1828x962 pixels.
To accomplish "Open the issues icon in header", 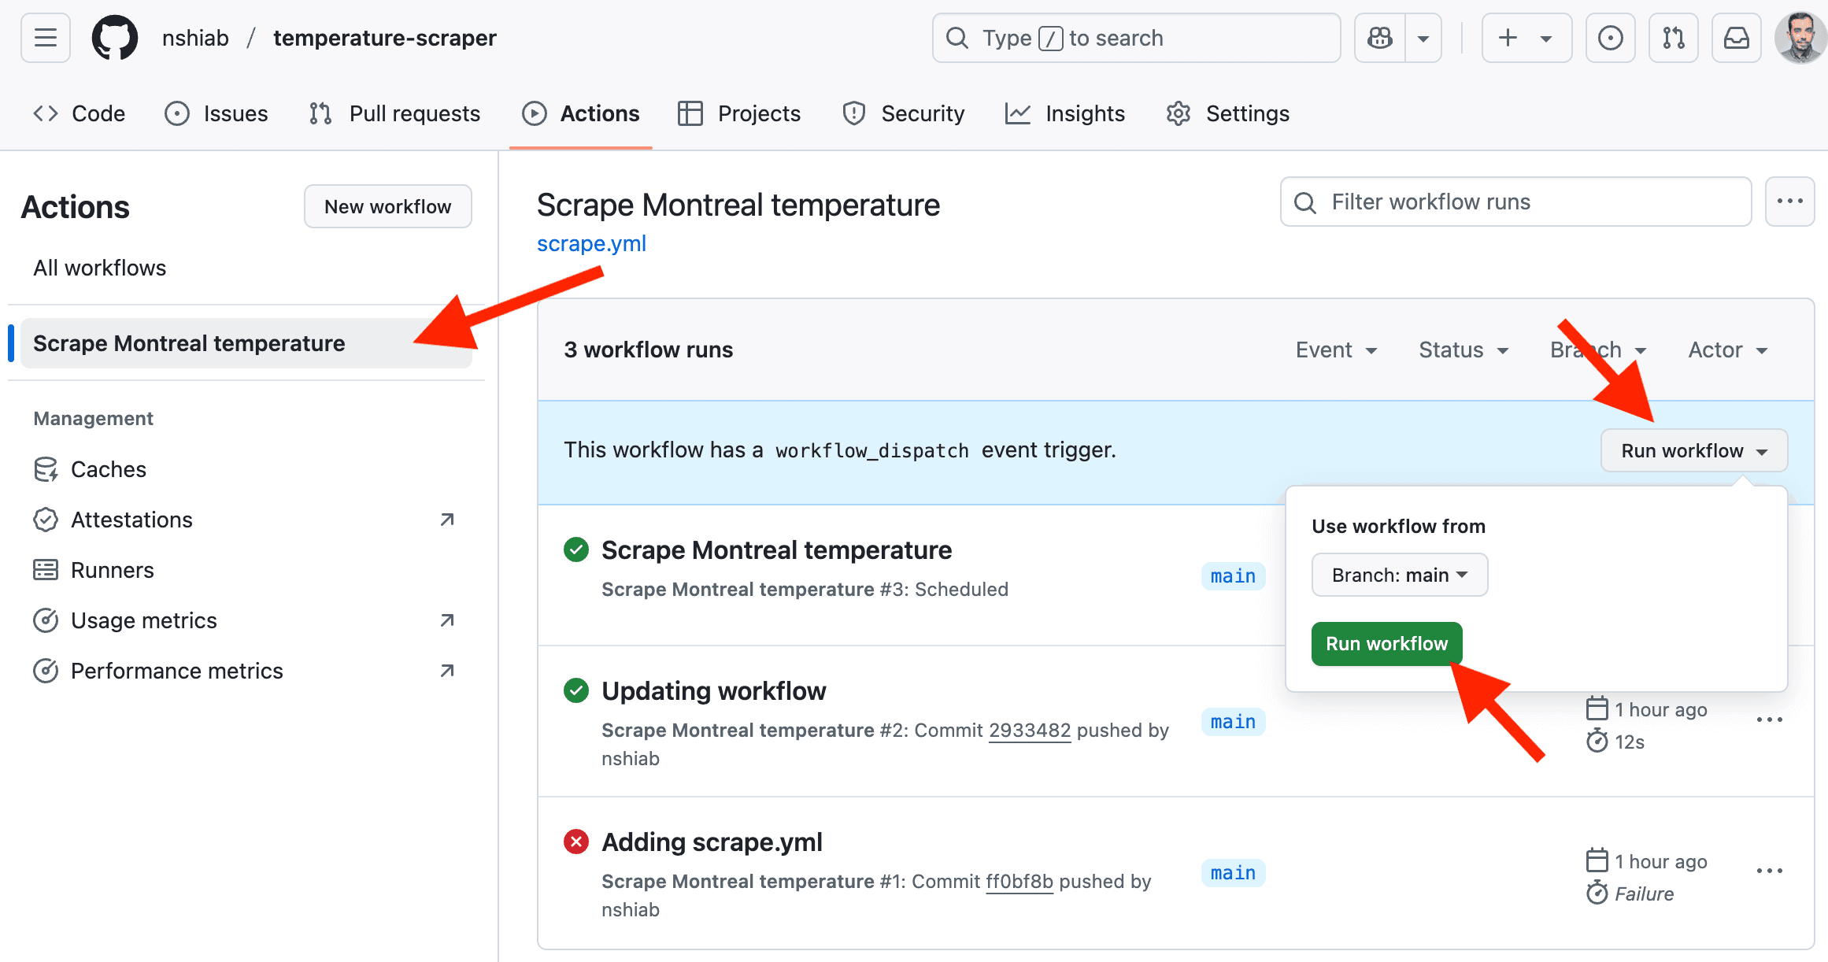I will click(x=1610, y=38).
